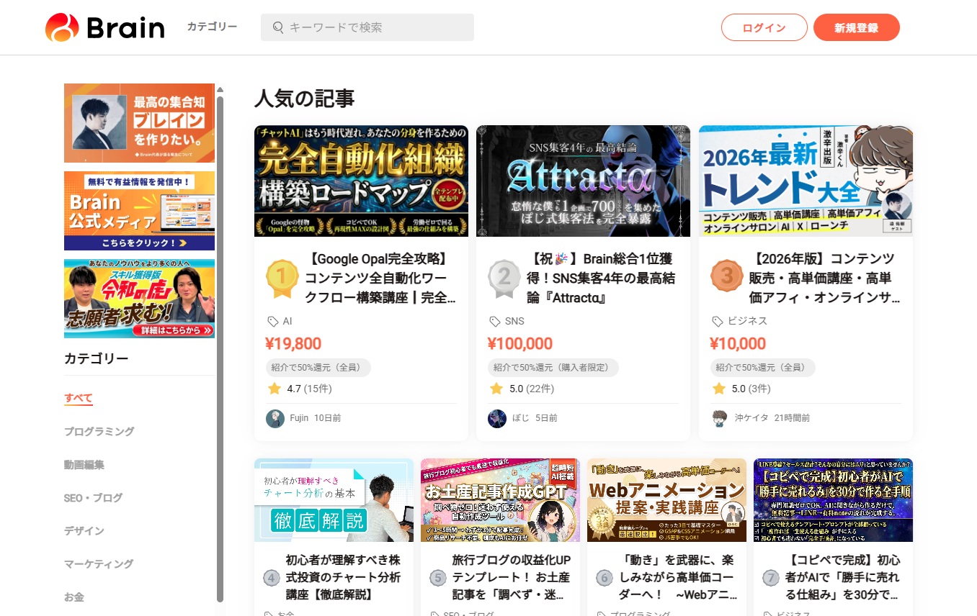Click the 新規登録 button
Screen dimensions: 977x616
coord(856,28)
